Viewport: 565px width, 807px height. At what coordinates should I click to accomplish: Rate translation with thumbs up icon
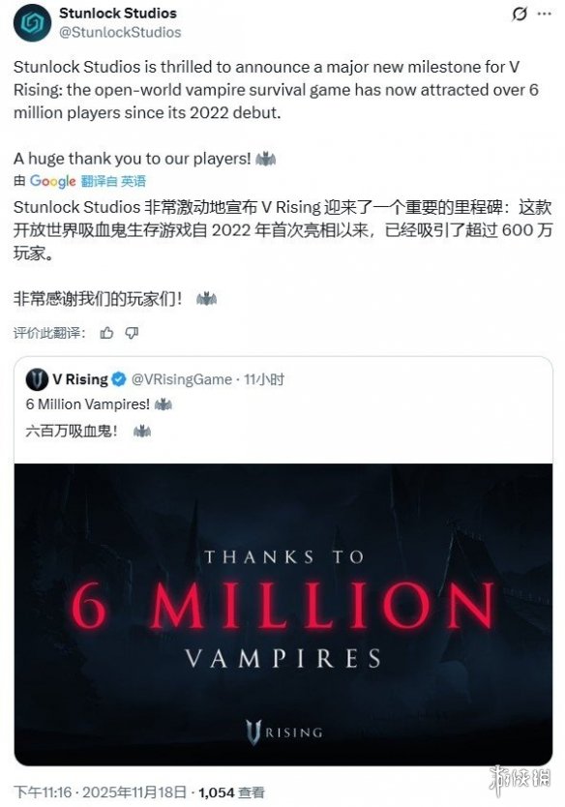coord(106,333)
